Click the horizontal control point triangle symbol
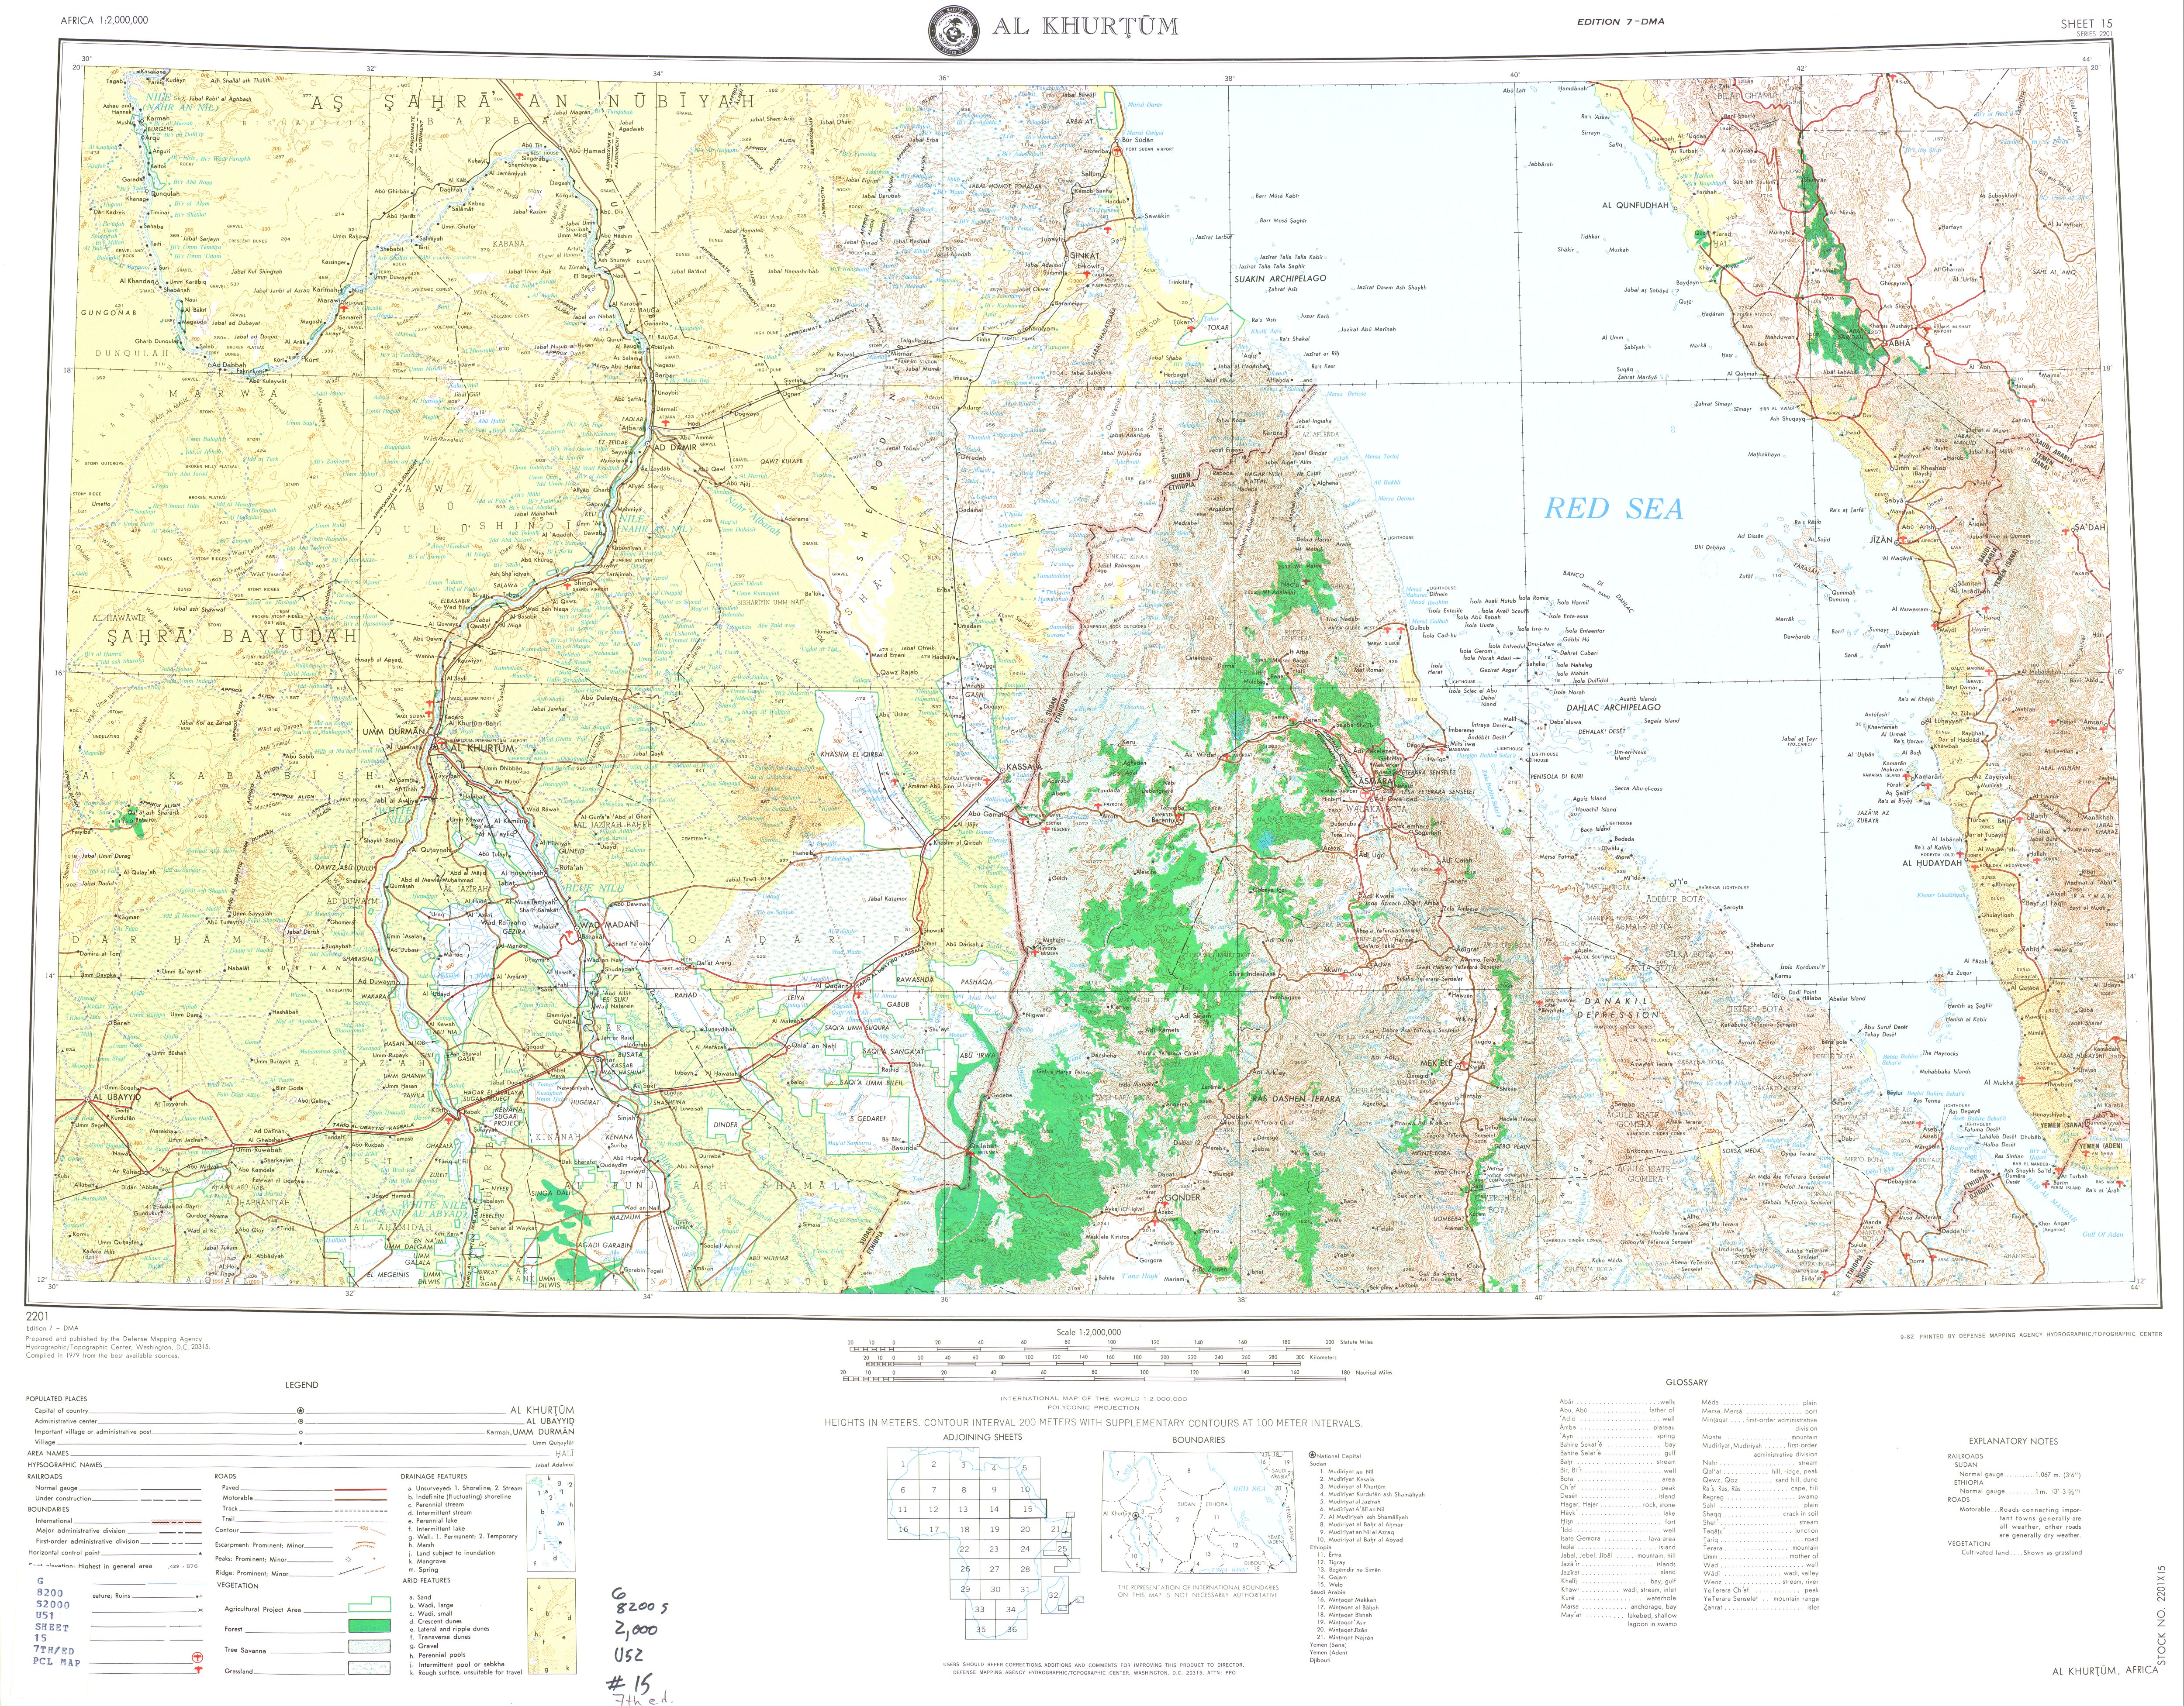Viewport: 2184px width, 1706px height. coord(200,1553)
